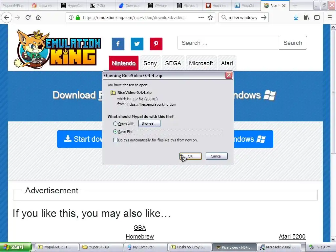Open the browser hamburger menu
The width and height of the screenshot is (336, 252).
(x=330, y=17)
